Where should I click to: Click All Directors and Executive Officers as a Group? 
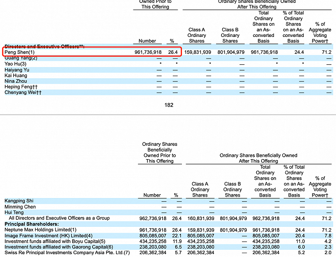(59, 218)
